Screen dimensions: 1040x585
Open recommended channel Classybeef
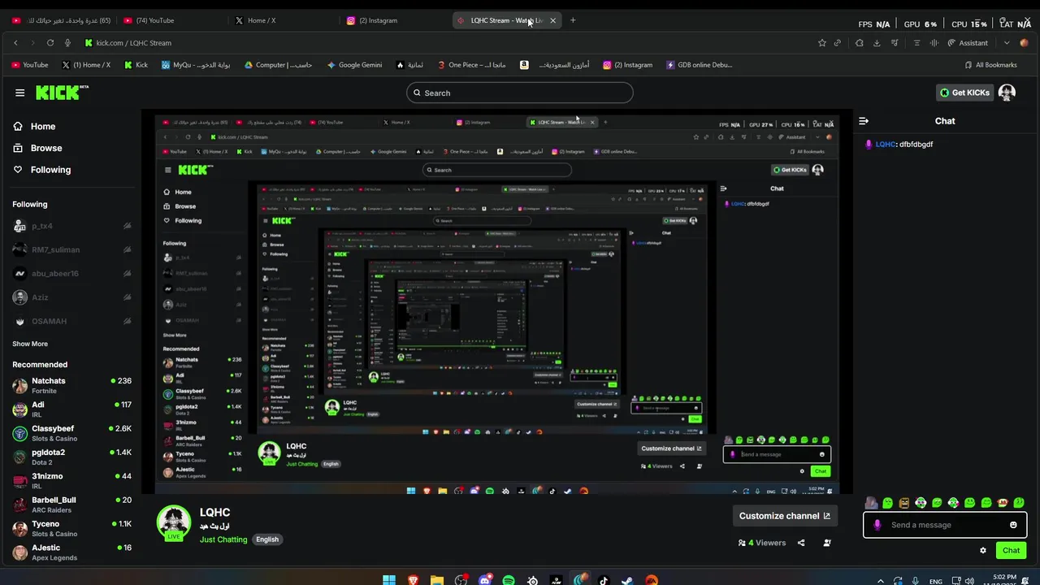[71, 433]
